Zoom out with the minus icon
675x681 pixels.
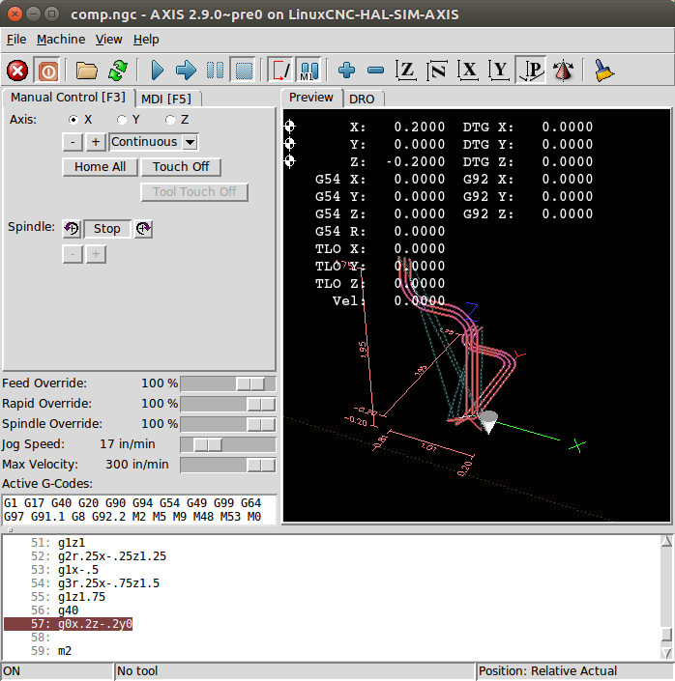375,71
